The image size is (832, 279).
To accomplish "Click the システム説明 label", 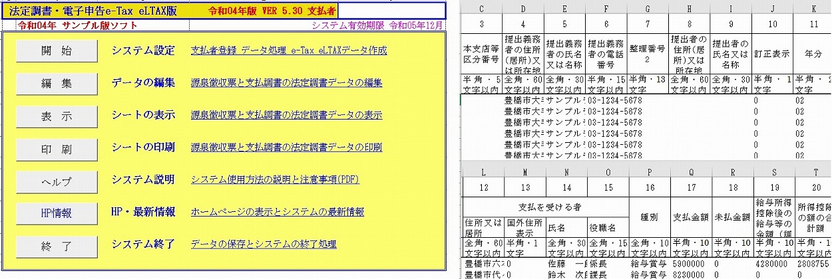I will [143, 179].
